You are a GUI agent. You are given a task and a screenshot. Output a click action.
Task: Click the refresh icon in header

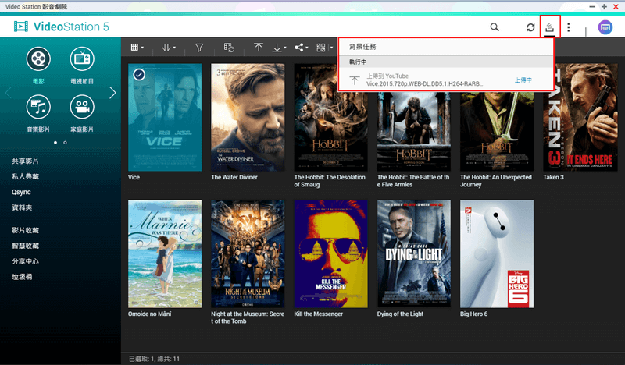tap(530, 27)
